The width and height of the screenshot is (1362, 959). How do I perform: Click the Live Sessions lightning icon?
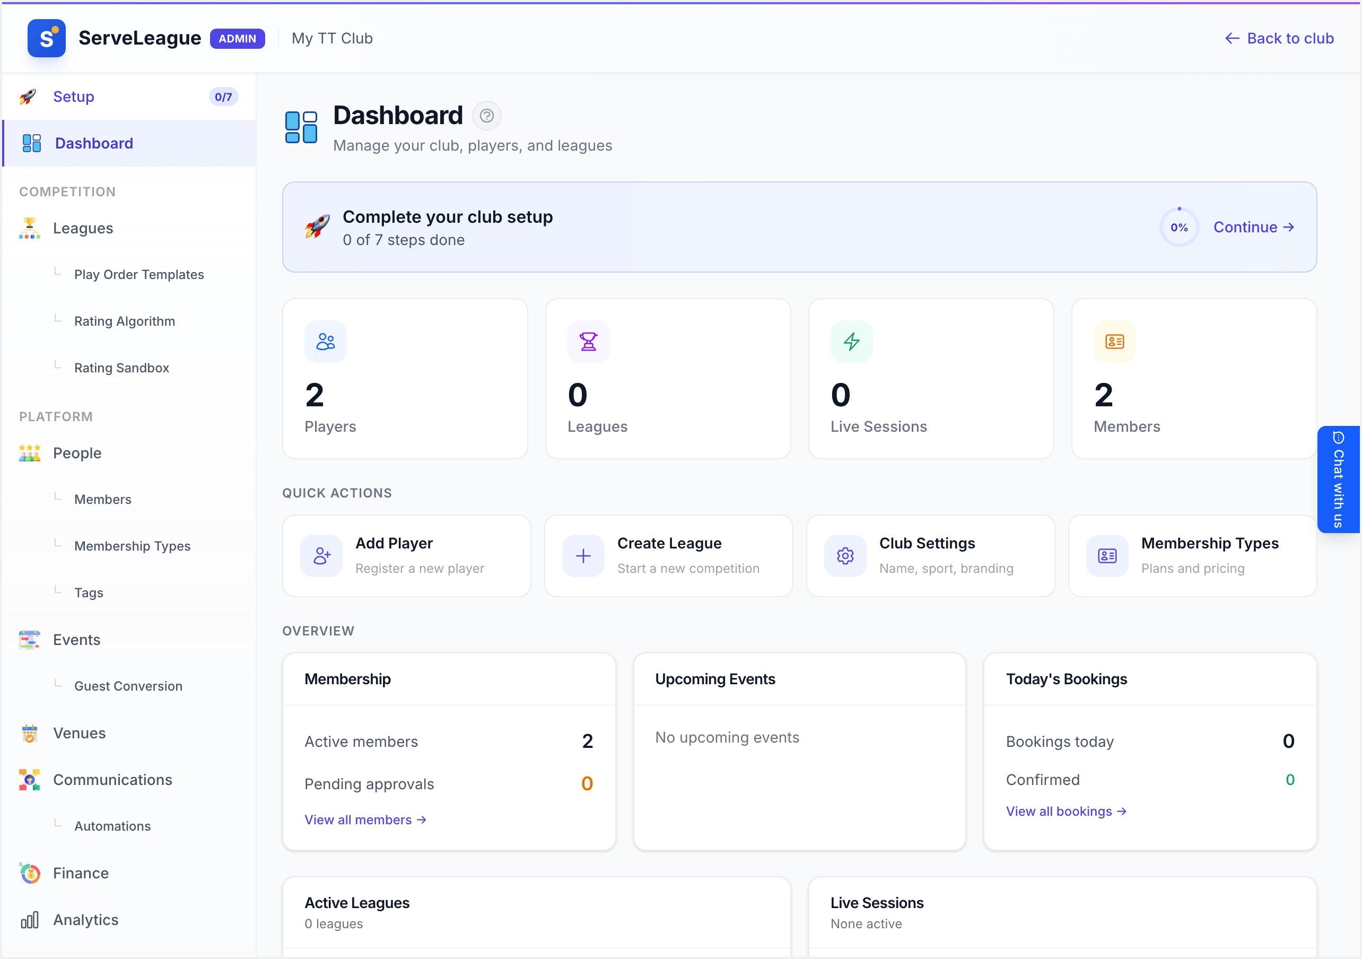coord(852,341)
